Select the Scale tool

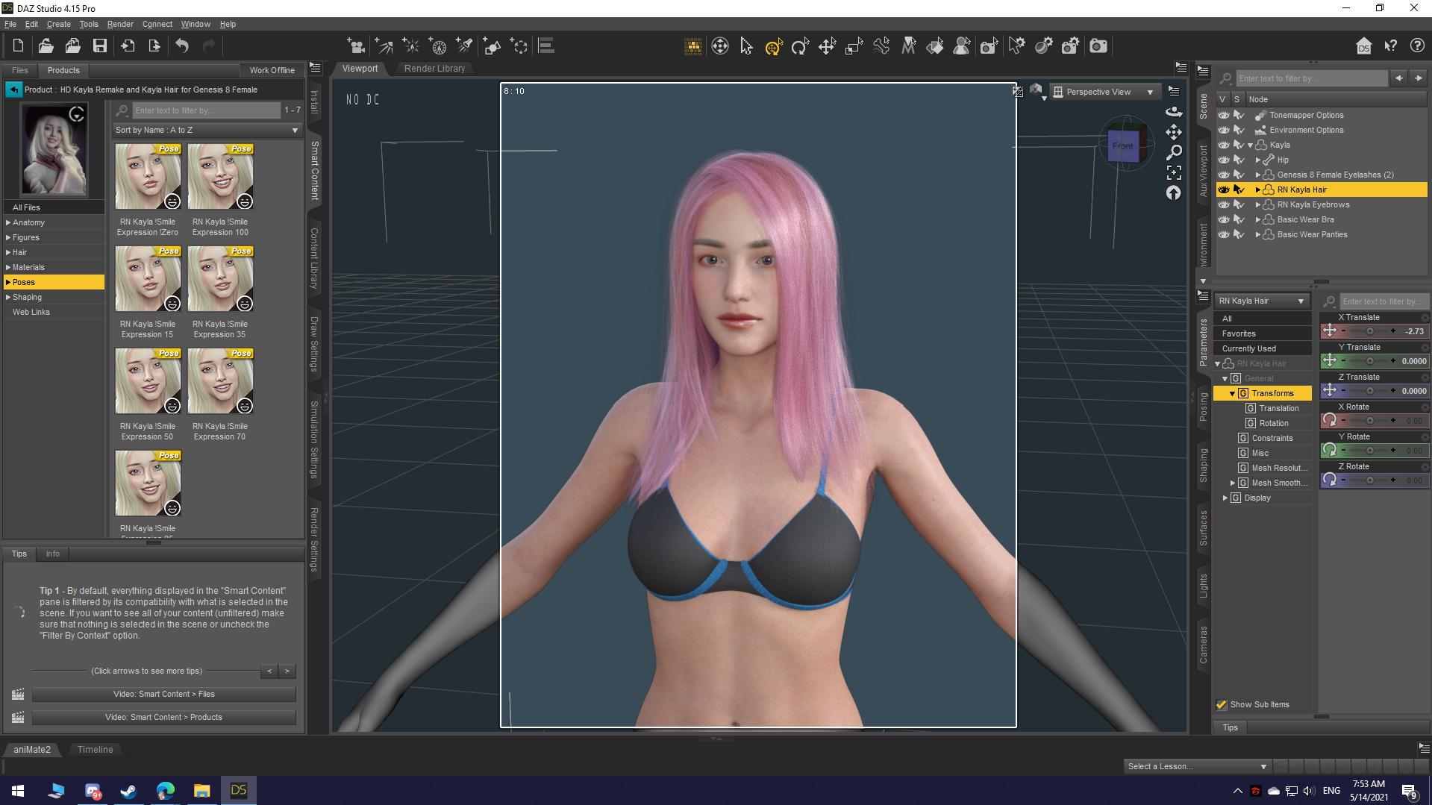pyautogui.click(x=853, y=46)
